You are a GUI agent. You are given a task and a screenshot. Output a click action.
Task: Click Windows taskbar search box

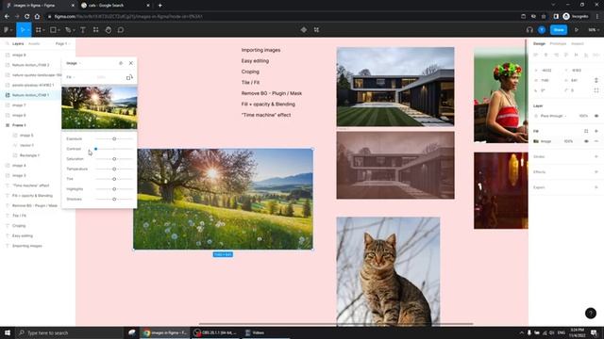pos(69,332)
